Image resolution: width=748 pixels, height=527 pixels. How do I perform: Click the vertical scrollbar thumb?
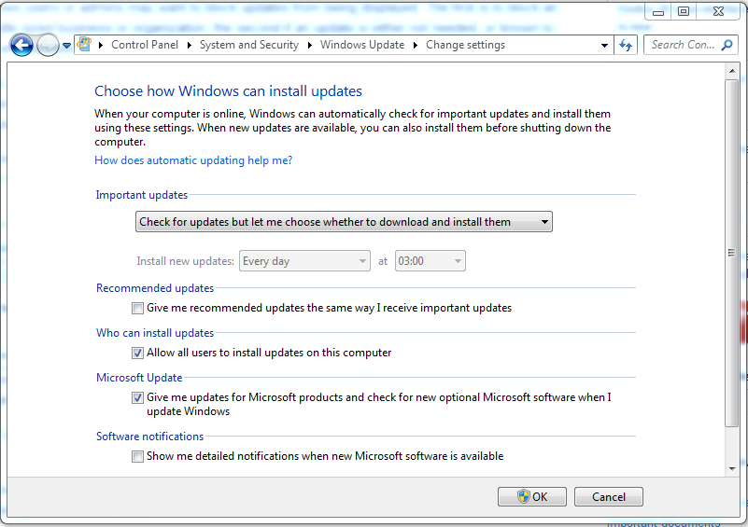tap(731, 253)
